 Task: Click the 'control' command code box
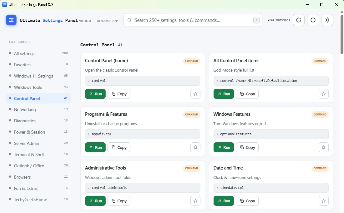pos(143,81)
